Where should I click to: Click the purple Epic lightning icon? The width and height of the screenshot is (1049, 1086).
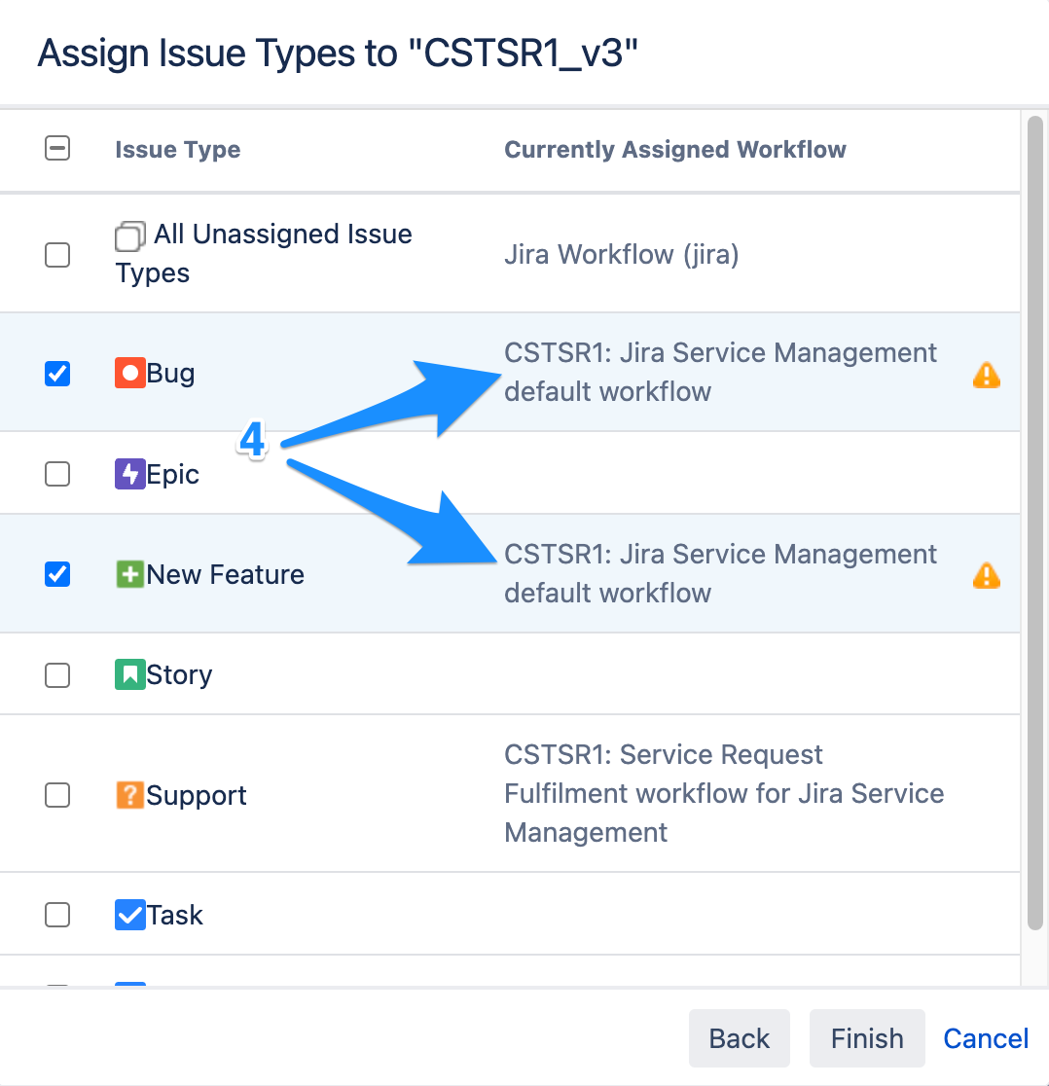coord(130,474)
